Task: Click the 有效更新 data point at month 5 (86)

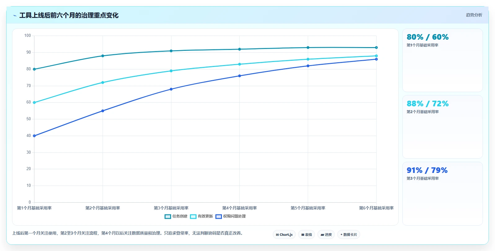Action: [x=308, y=59]
